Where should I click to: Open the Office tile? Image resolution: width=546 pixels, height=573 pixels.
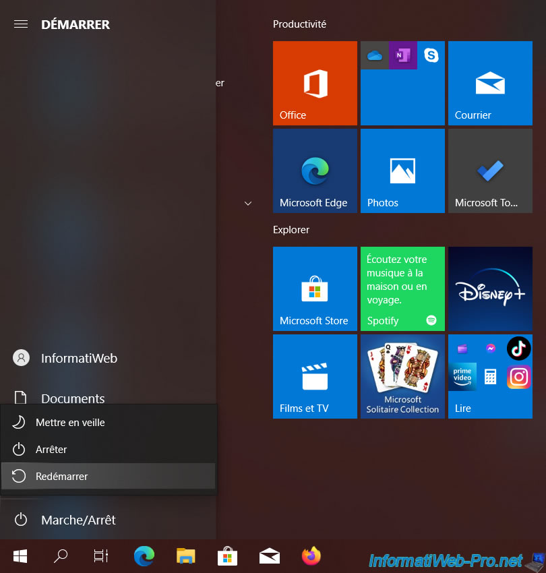(x=315, y=83)
